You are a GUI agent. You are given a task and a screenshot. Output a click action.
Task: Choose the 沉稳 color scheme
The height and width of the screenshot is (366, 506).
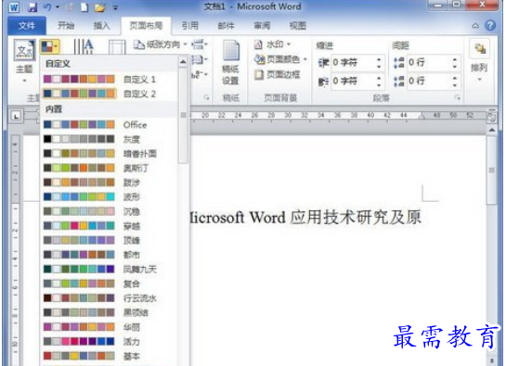pos(109,211)
